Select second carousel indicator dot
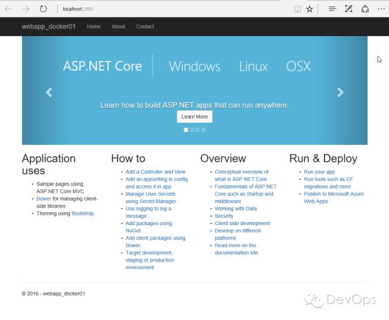This screenshot has width=389, height=320. click(x=192, y=130)
